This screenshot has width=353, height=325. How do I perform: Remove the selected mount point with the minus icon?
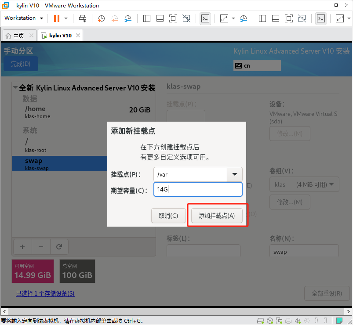pyautogui.click(x=41, y=247)
